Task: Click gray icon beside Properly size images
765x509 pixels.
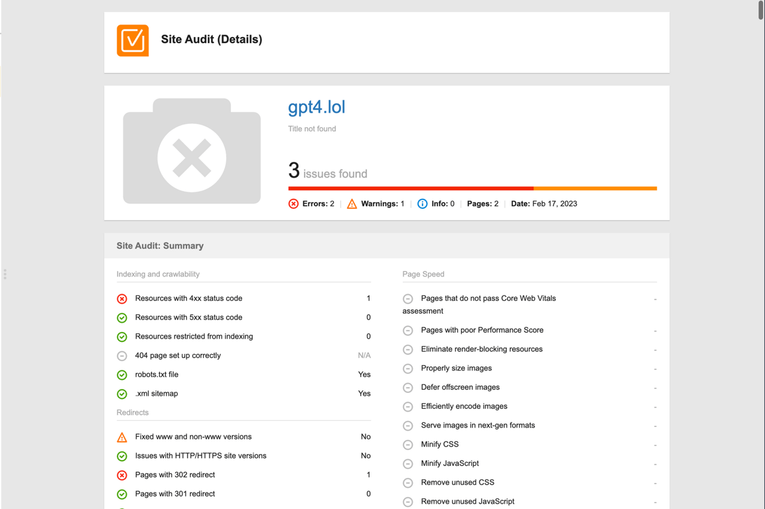Action: [408, 368]
